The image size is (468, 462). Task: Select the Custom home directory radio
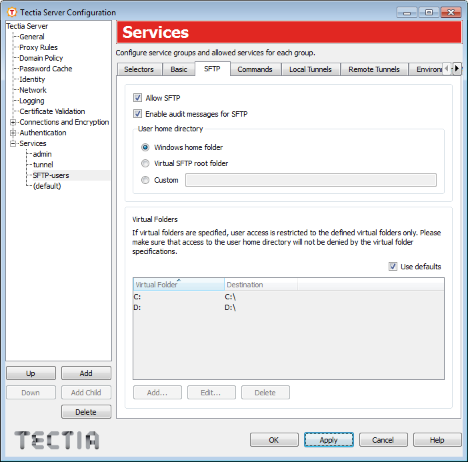pos(145,180)
